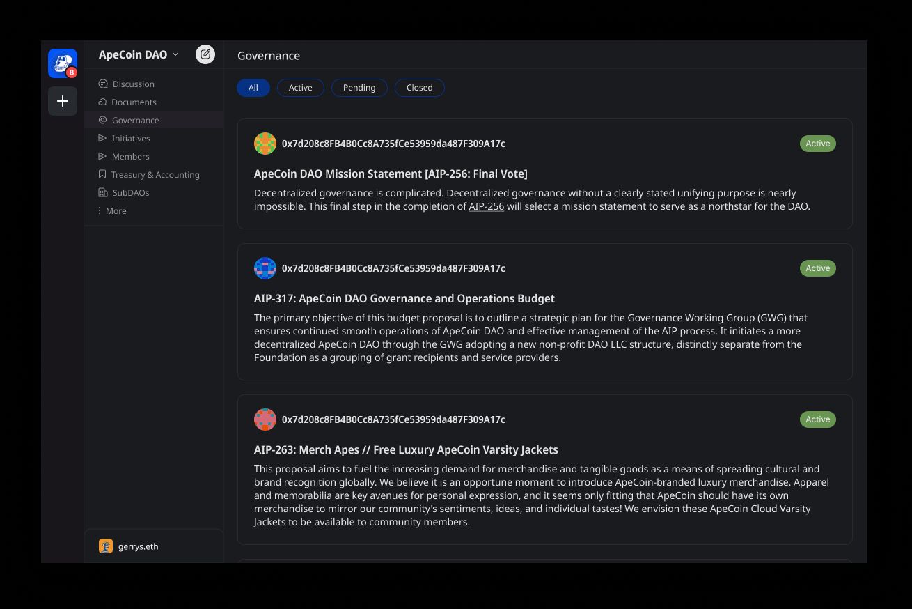Screen dimensions: 912x609
Task: Click the Governance page heading
Action: pos(269,56)
